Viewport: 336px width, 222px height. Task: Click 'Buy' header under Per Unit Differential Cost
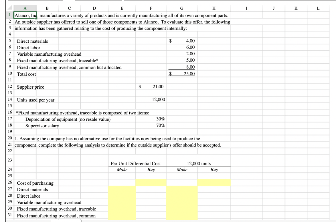151,170
